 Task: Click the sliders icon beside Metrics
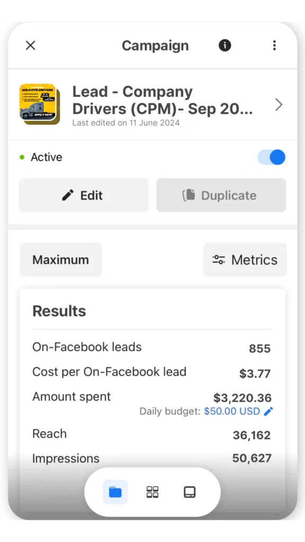pyautogui.click(x=219, y=259)
